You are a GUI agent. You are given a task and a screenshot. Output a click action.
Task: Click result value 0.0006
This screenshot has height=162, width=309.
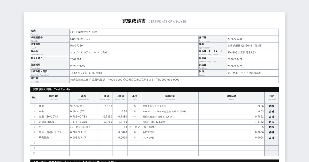[231, 132]
